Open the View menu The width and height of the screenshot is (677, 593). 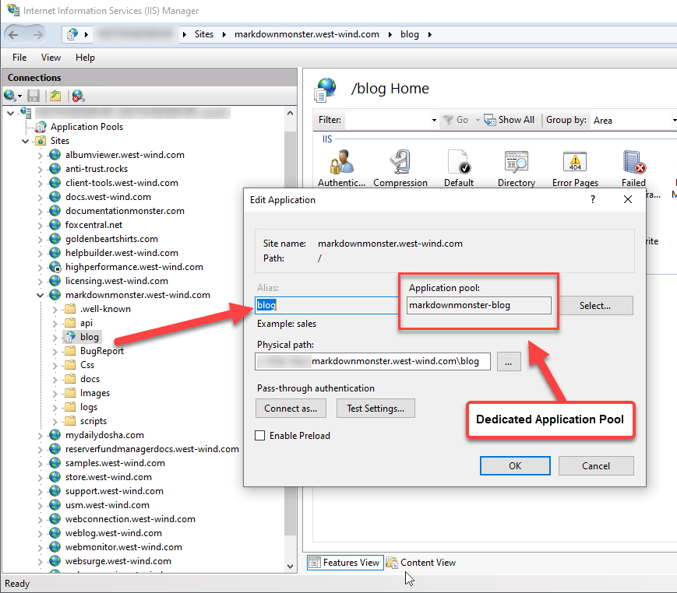(51, 58)
